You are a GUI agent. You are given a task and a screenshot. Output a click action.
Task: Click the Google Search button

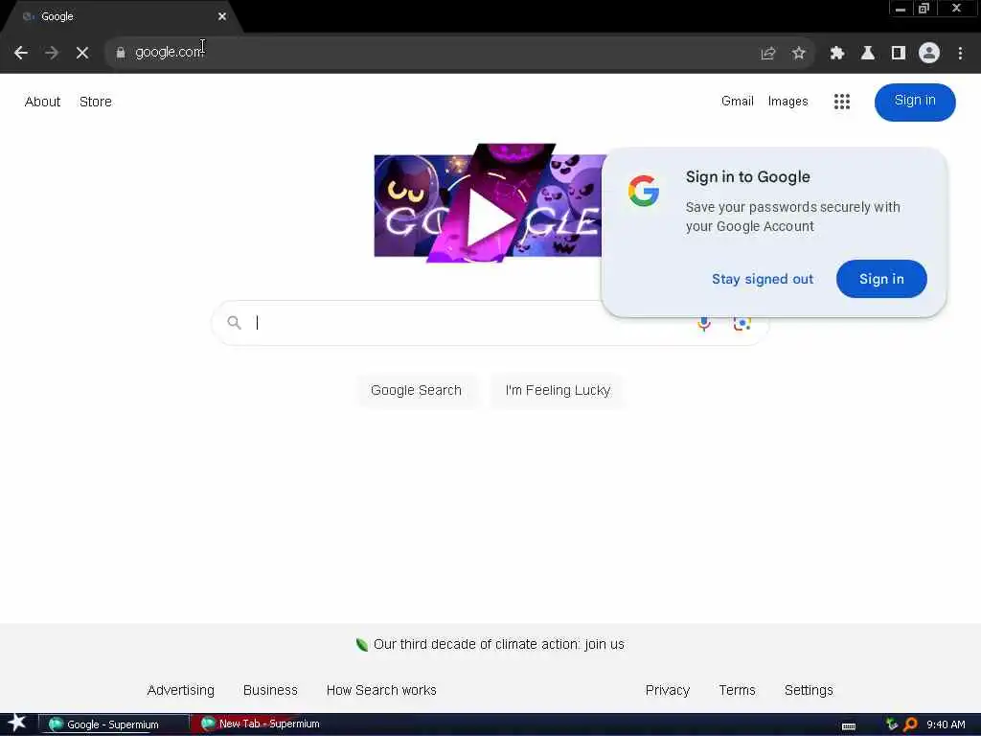point(416,391)
